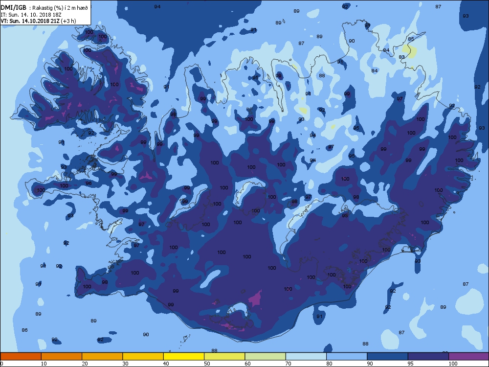
Task: Click the legend tick label '70'
Action: click(288, 364)
